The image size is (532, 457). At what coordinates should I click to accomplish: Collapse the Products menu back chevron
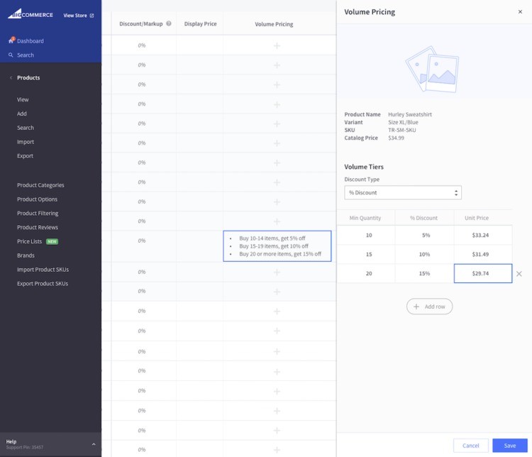(11, 77)
